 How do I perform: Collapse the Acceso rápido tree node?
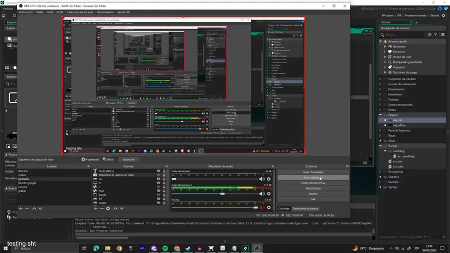click(380, 41)
